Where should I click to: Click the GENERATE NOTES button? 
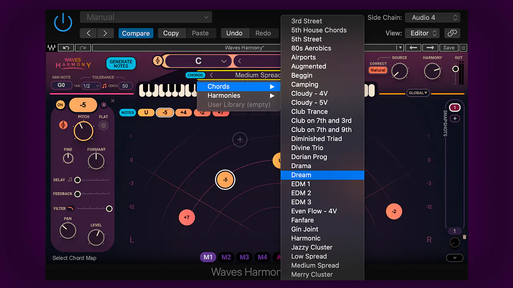tap(121, 64)
